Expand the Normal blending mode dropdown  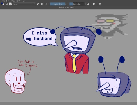pyautogui.click(x=24, y=4)
